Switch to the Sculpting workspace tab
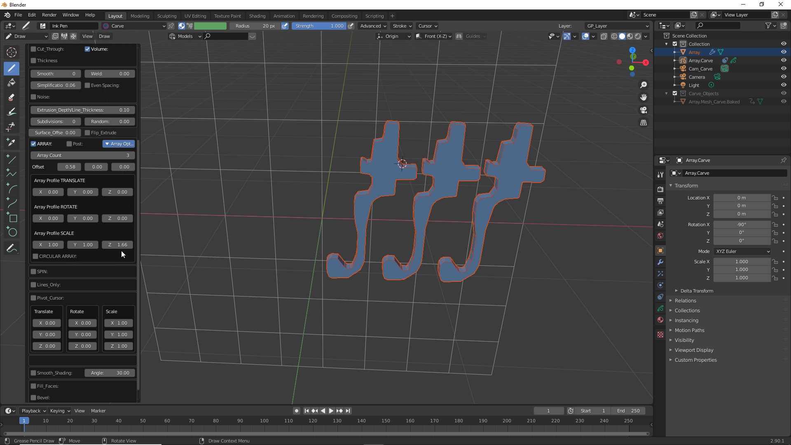Viewport: 791px width, 445px height. click(x=166, y=16)
